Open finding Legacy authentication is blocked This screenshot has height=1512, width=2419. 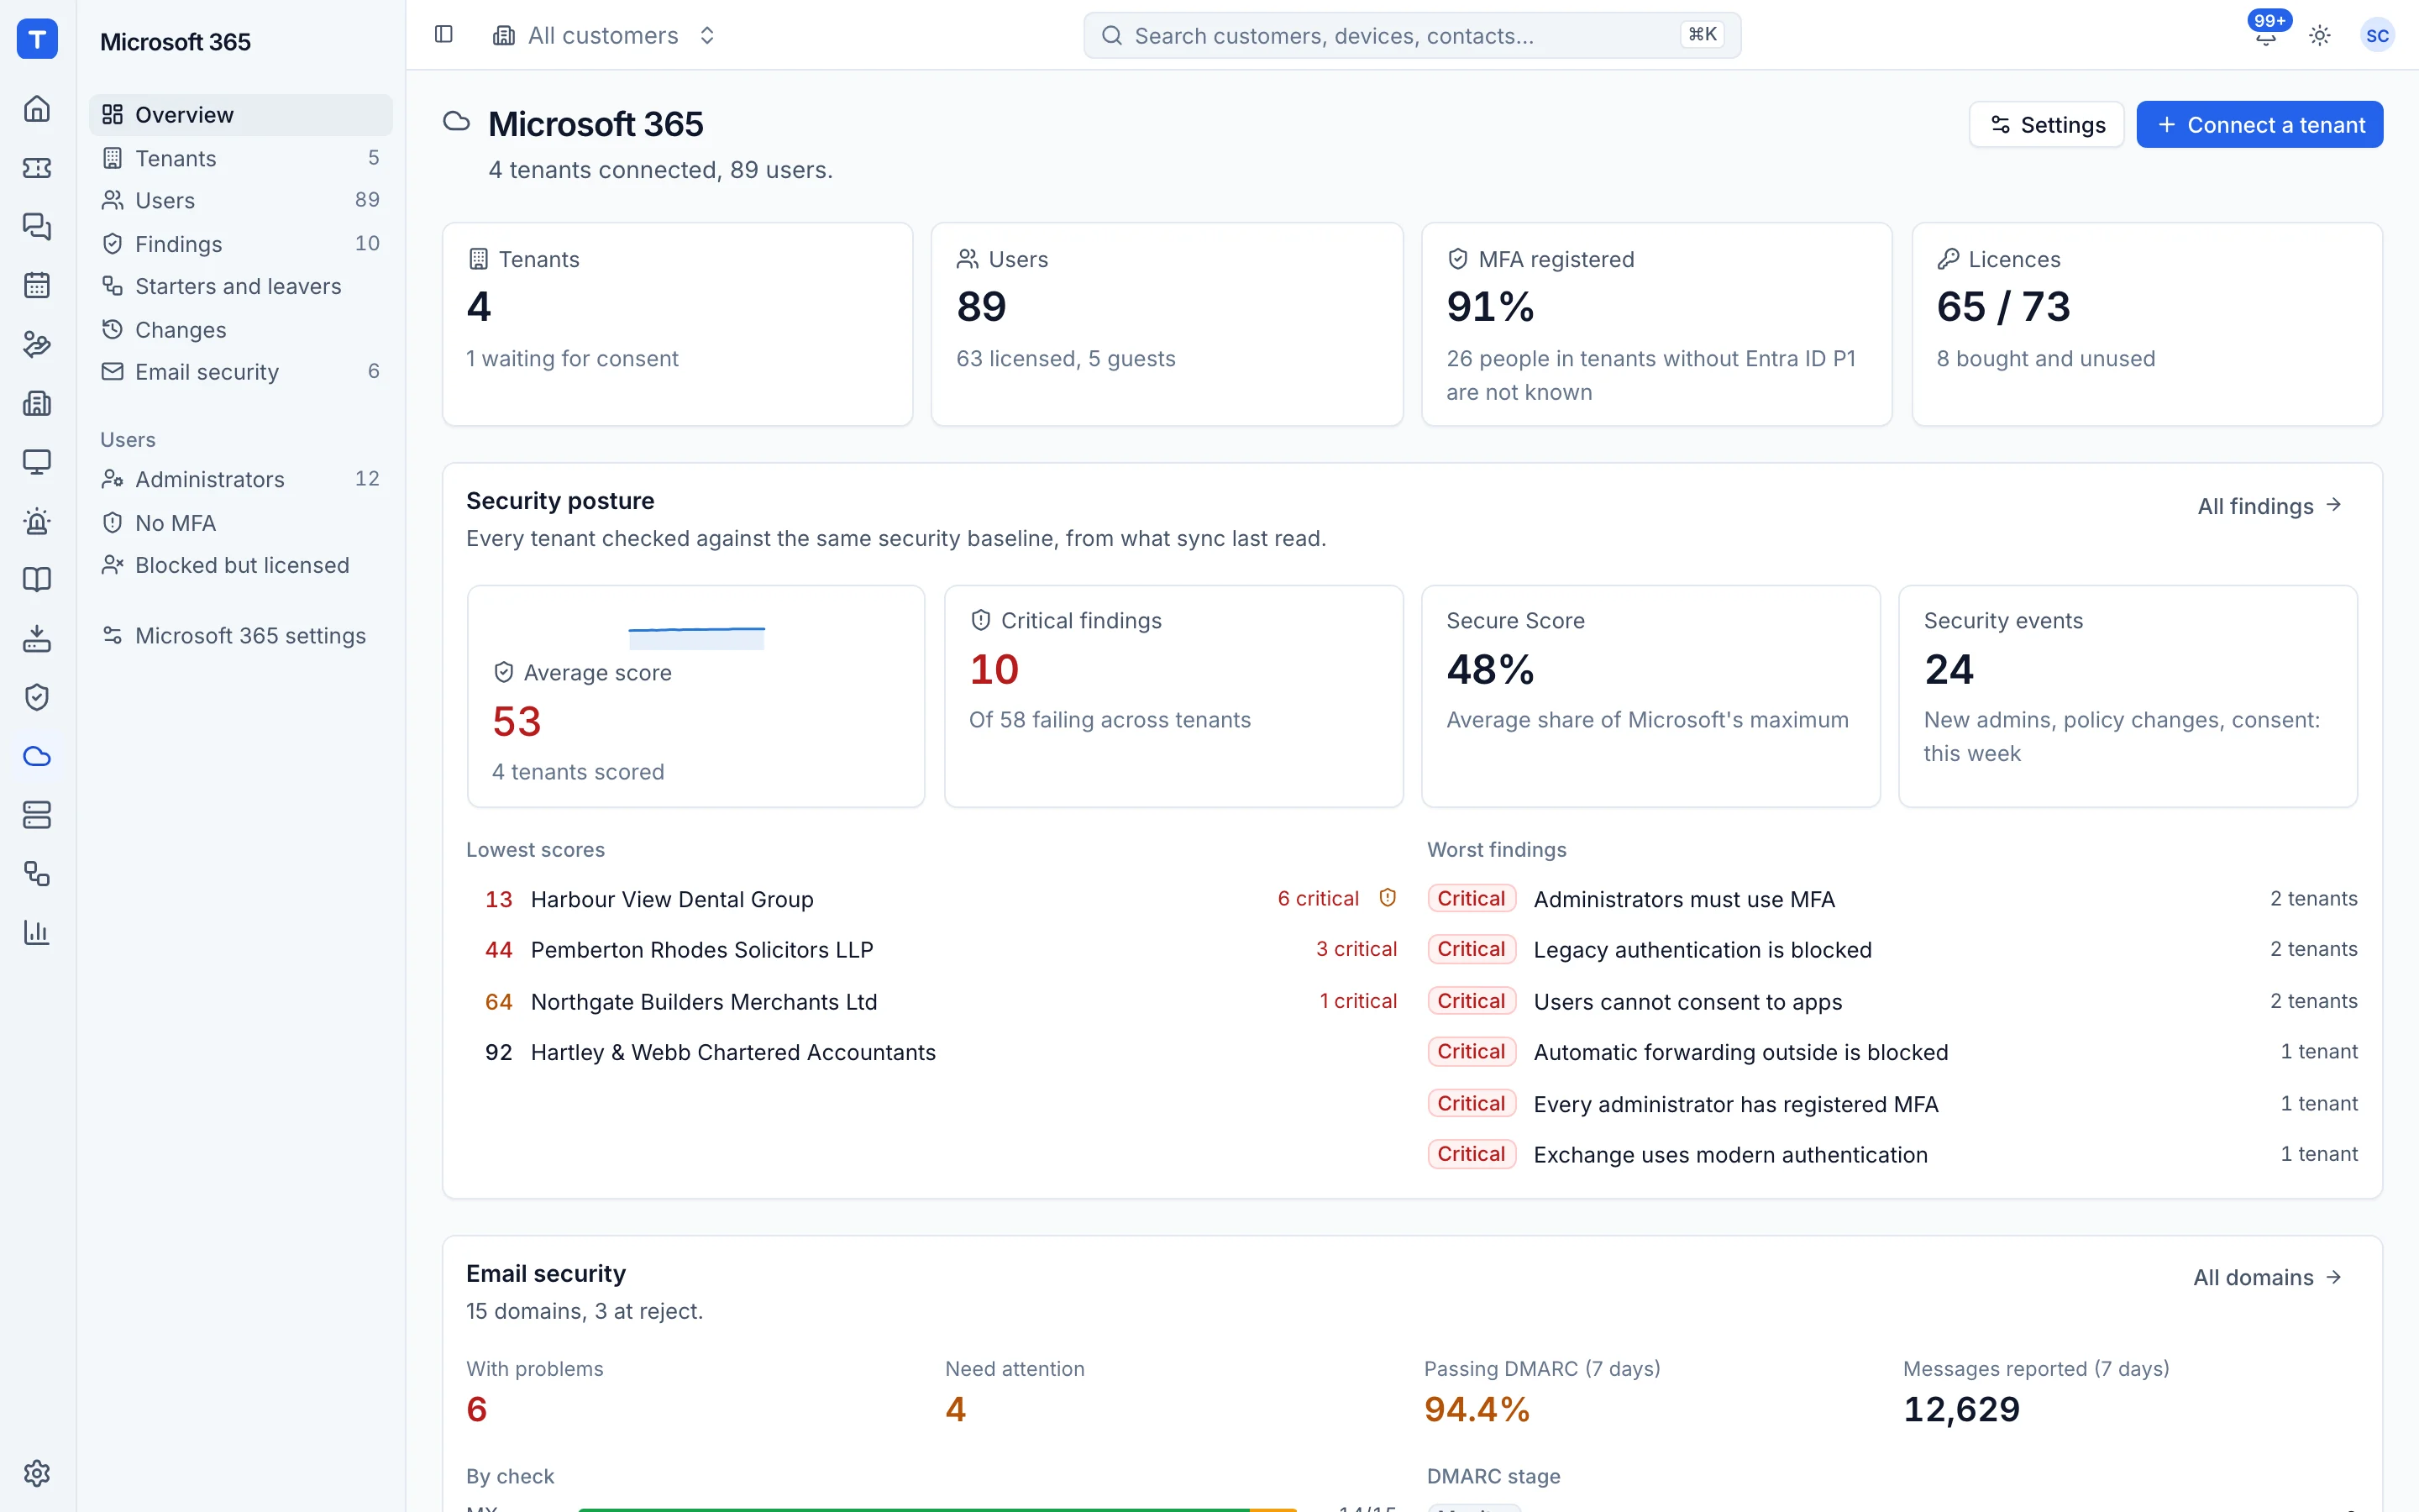(x=1892, y=950)
